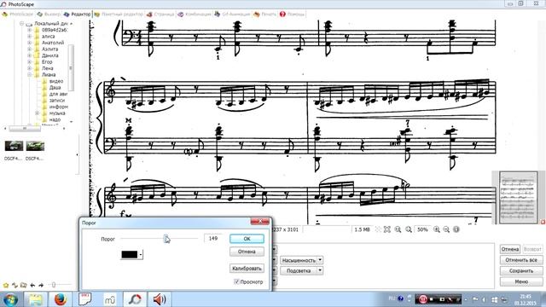Screen dimensions: 546x307
Task: Open the black color swatch dropdown
Action: click(x=141, y=255)
